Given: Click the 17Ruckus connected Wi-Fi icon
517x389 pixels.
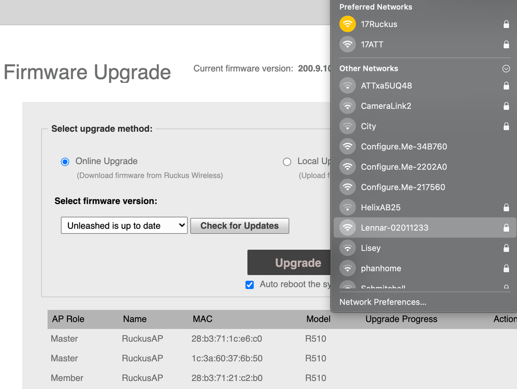Looking at the screenshot, I should click(348, 24).
